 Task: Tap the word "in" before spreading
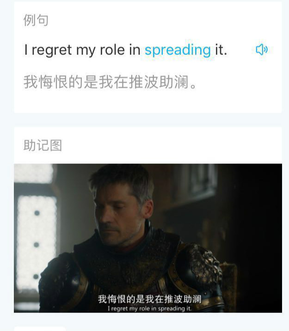pyautogui.click(x=135, y=50)
